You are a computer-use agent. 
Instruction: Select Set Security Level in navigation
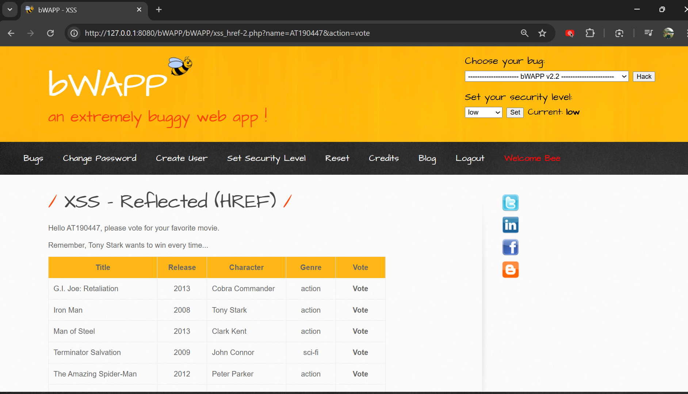pyautogui.click(x=266, y=158)
